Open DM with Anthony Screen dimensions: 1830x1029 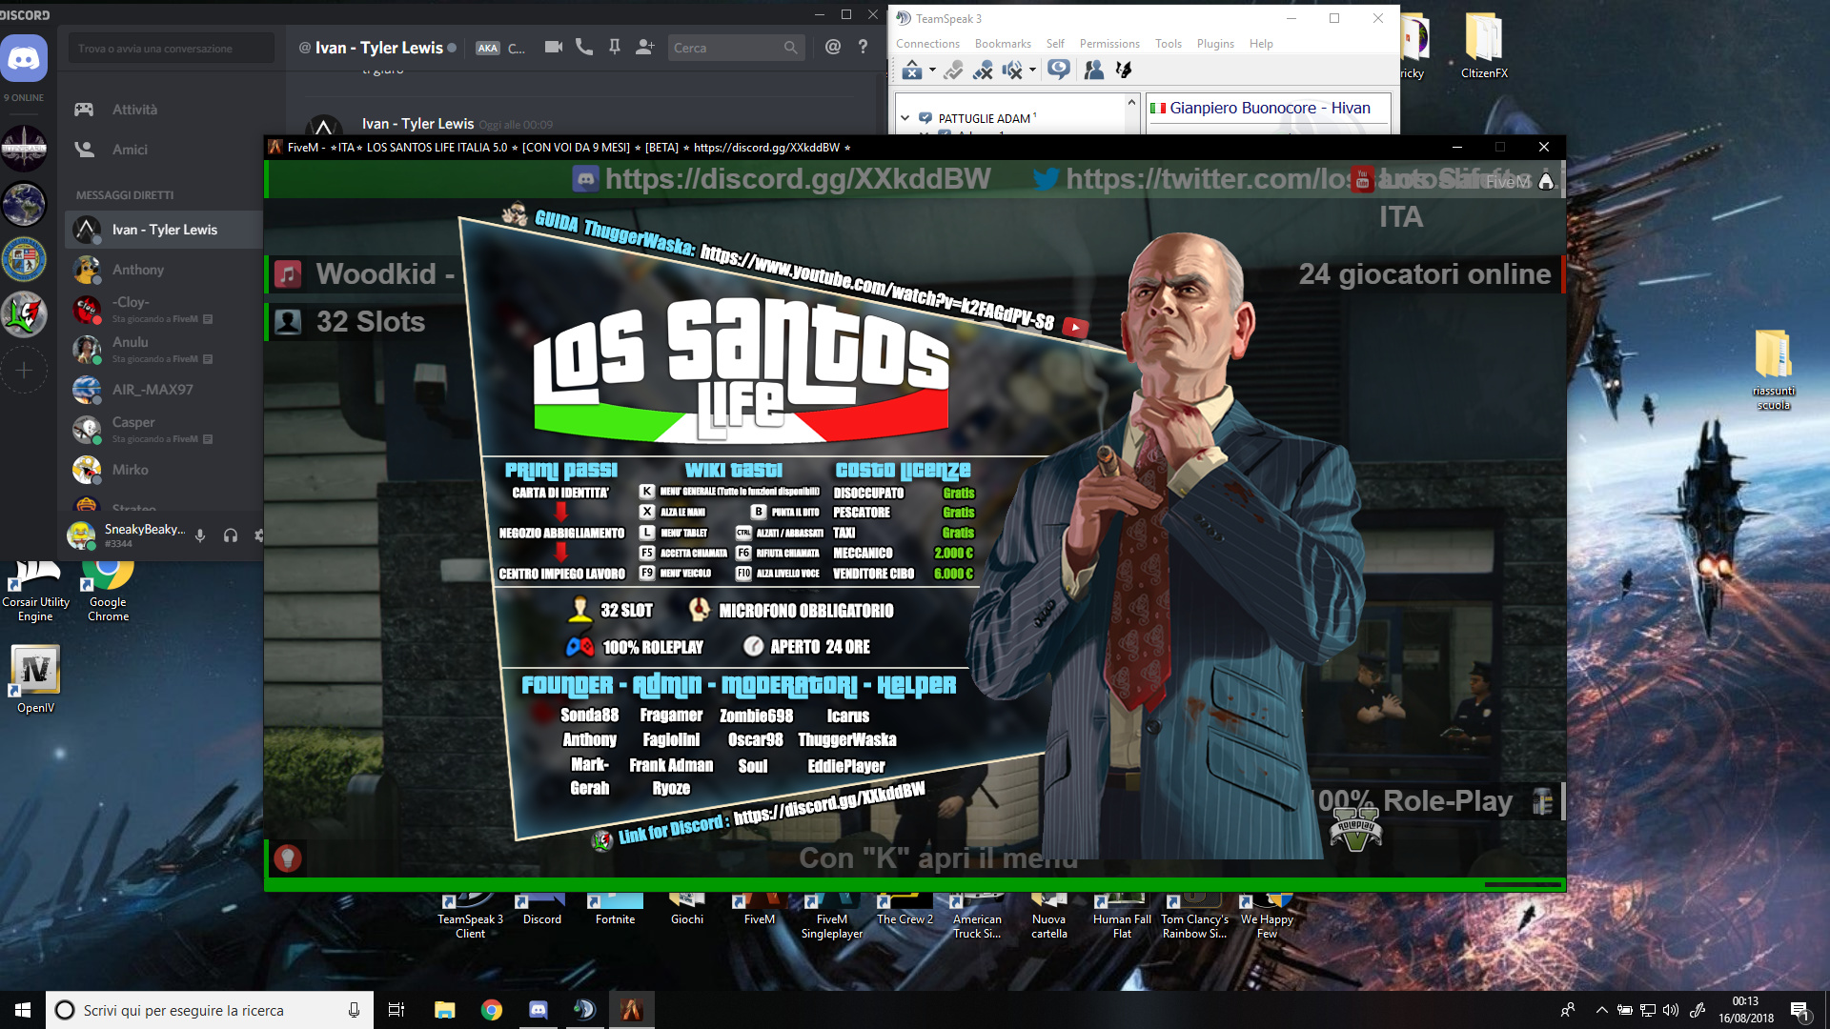click(x=163, y=270)
